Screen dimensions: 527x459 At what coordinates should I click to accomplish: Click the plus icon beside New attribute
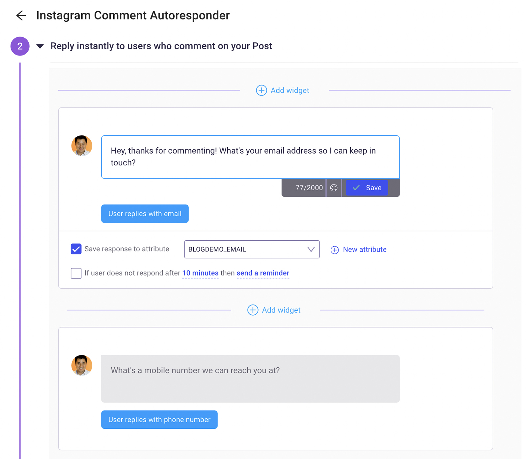[x=334, y=250]
